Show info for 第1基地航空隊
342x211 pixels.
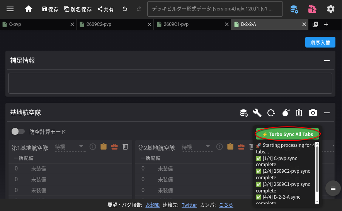(93, 147)
